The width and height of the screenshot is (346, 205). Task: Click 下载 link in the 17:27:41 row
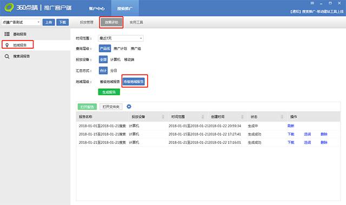[291, 134]
